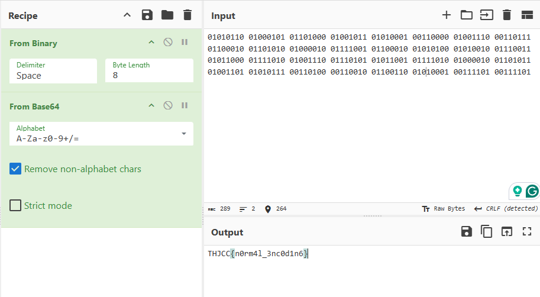Screen dimensions: 540x297
Task: Reset pane layout icon
Action: tap(527, 15)
